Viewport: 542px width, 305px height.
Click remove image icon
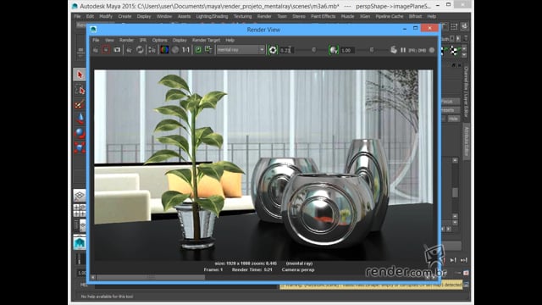point(208,50)
